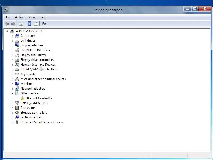Screen dimensions: 213x160
Task: Open the Help menu
Action: point(43,17)
